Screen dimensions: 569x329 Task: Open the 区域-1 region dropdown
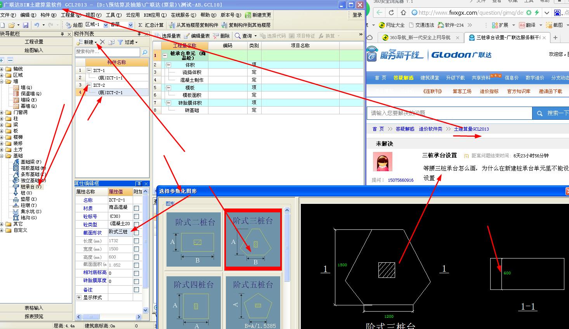point(105,25)
